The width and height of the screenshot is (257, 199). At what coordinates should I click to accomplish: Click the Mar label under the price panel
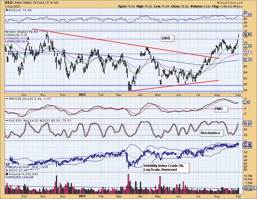[119, 95]
